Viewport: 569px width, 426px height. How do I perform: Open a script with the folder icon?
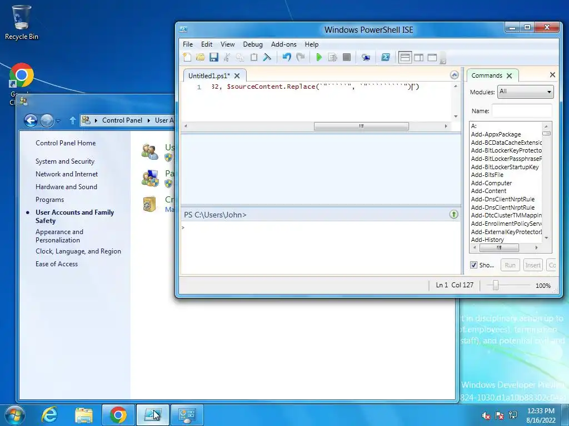click(200, 57)
